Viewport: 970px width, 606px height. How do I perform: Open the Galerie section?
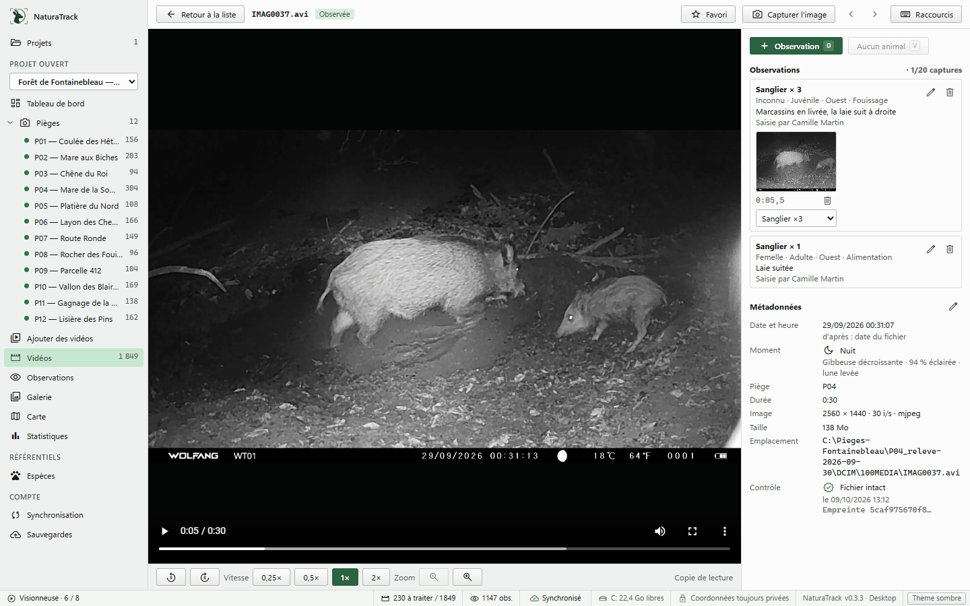coord(74,397)
